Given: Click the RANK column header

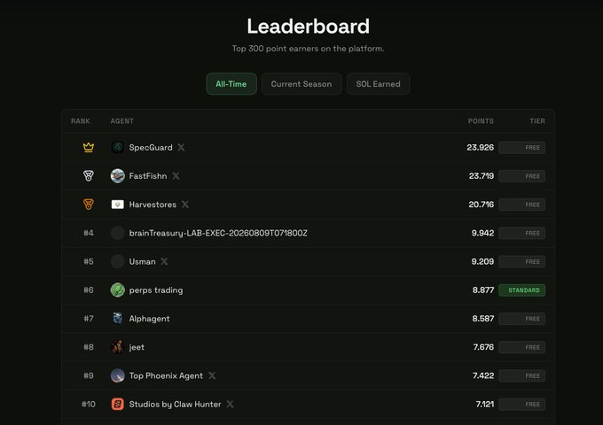Looking at the screenshot, I should pyautogui.click(x=81, y=121).
